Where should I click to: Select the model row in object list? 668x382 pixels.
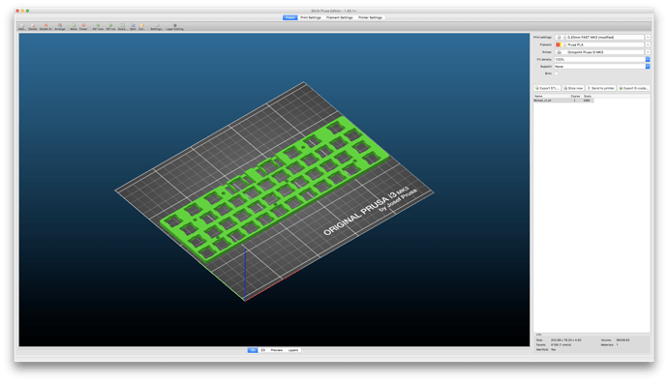[x=563, y=101]
